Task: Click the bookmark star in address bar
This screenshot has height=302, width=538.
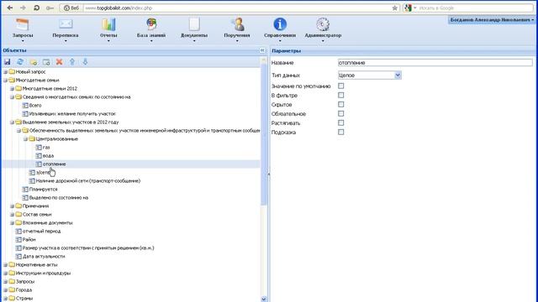Action: [395, 8]
